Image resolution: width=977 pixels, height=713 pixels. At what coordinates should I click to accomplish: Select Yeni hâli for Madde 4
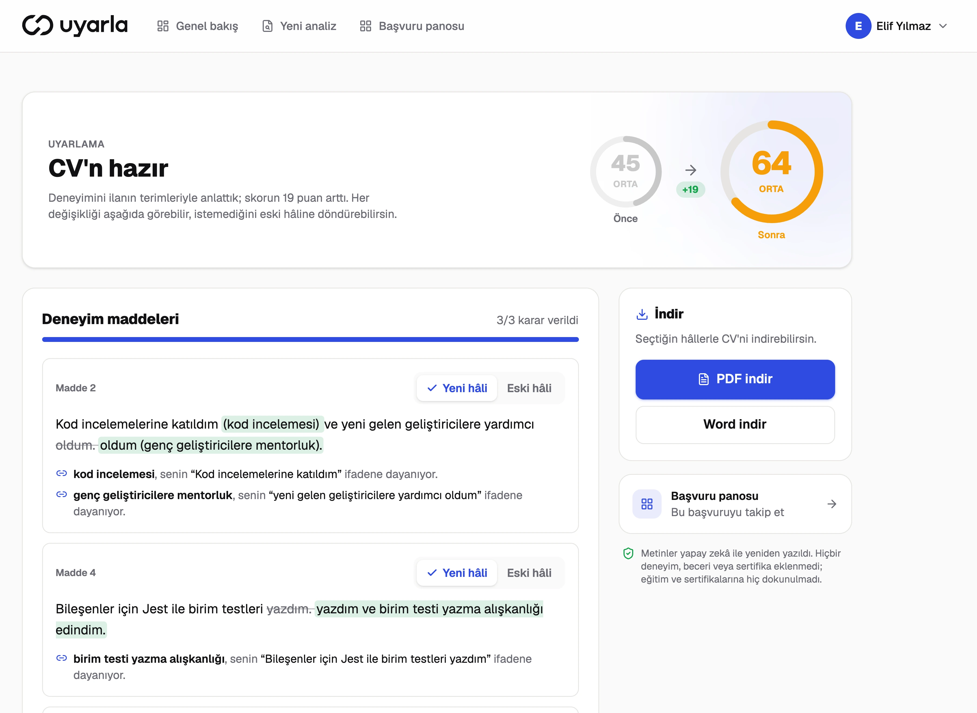click(456, 573)
